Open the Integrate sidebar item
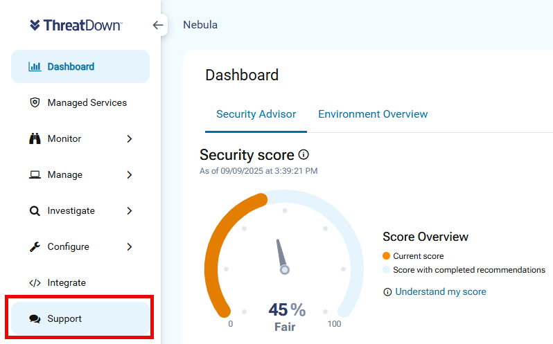Viewport: 553px width, 344px height. [x=80, y=282]
